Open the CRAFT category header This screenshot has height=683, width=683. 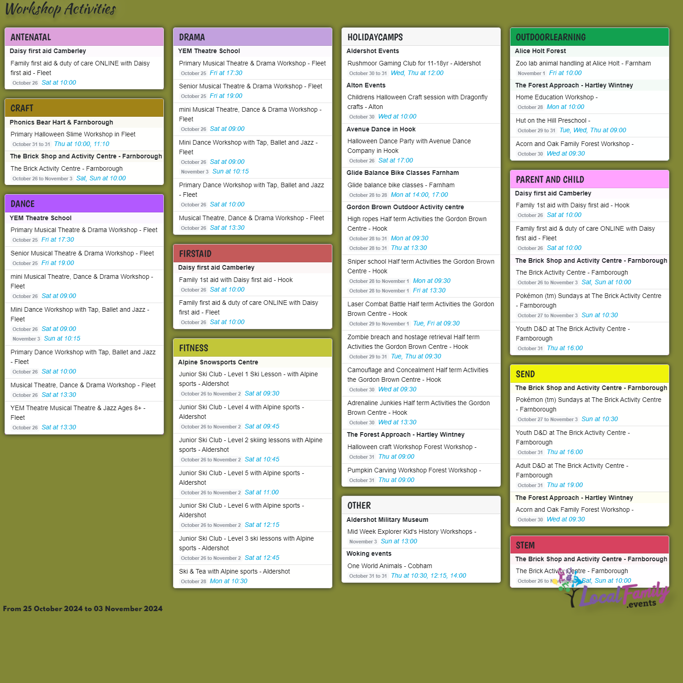pyautogui.click(x=84, y=108)
